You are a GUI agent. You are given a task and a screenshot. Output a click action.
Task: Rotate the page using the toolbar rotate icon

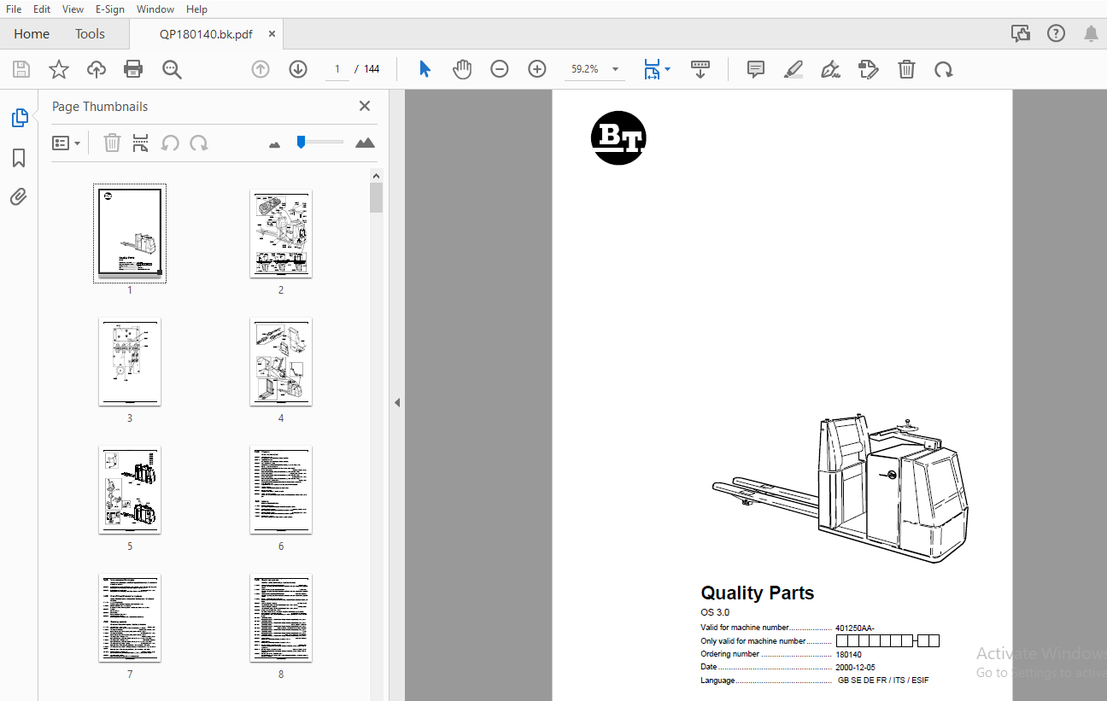[944, 70]
